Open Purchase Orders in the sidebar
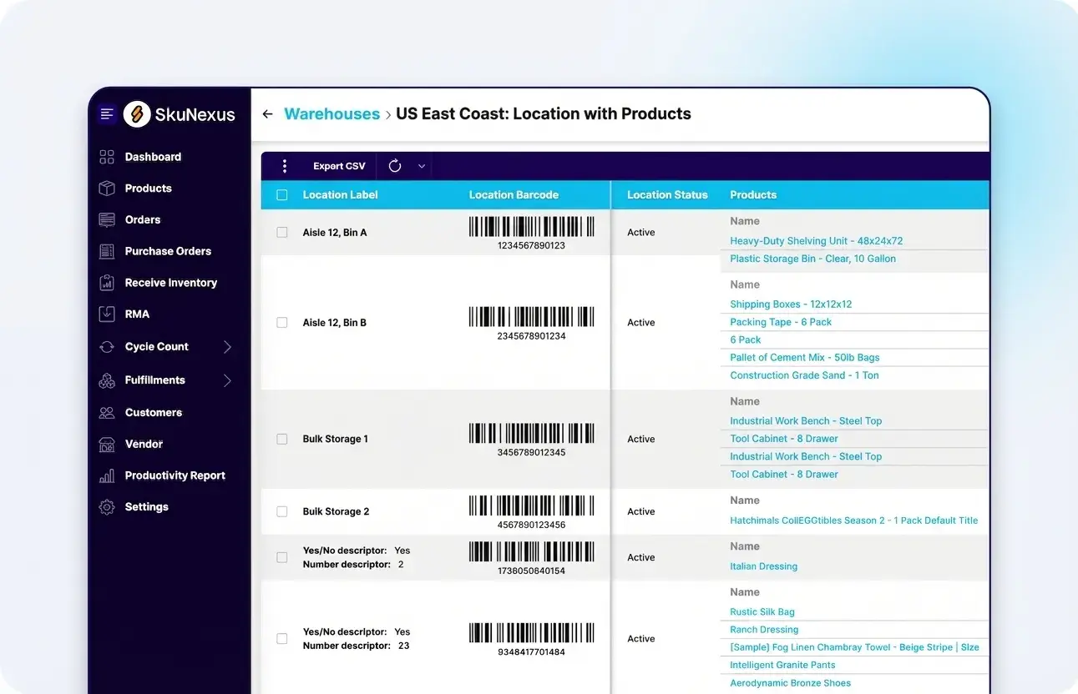The image size is (1078, 694). [168, 251]
